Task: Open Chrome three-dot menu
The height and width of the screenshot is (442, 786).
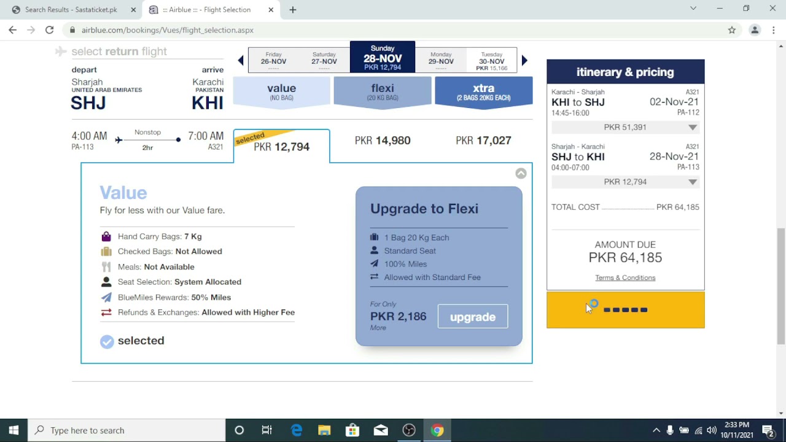Action: click(773, 29)
